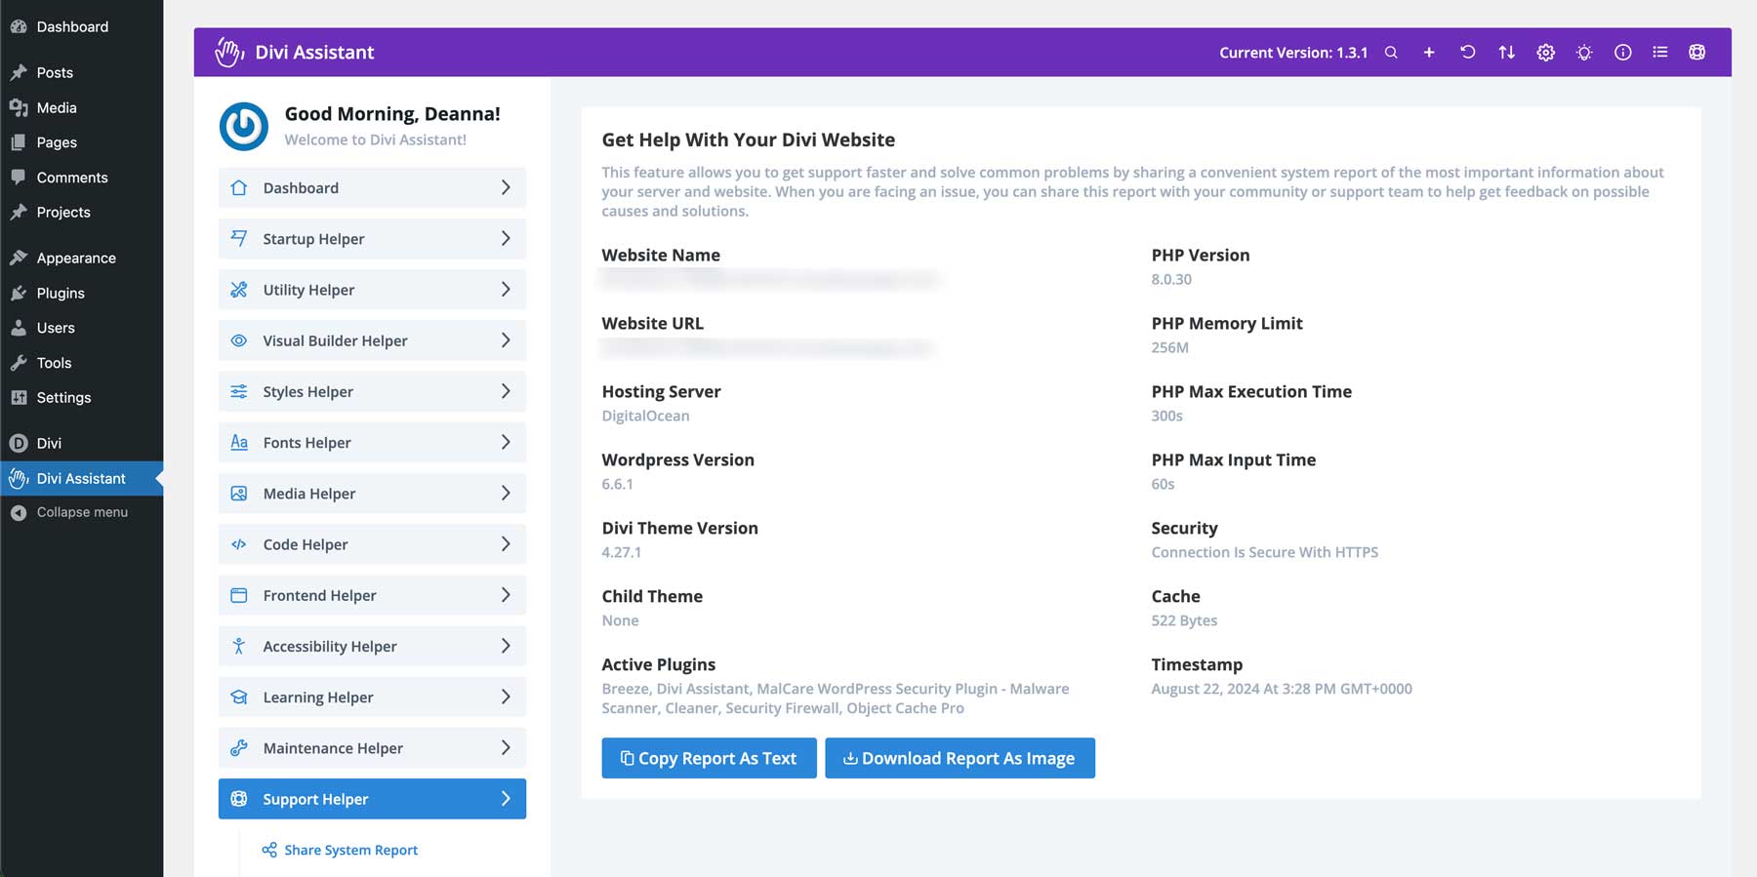The height and width of the screenshot is (877, 1757).
Task: Expand the Visual Builder Helper section
Action: click(372, 340)
